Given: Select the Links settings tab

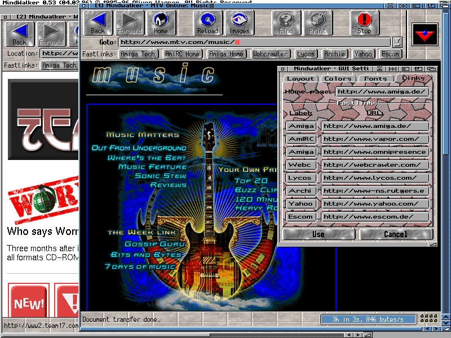Looking at the screenshot, I should click(414, 78).
